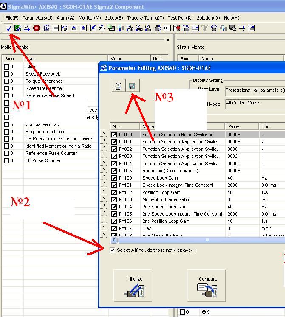Check the /BK status monitor checkbox
This screenshot has height=317, width=285.
point(182,312)
